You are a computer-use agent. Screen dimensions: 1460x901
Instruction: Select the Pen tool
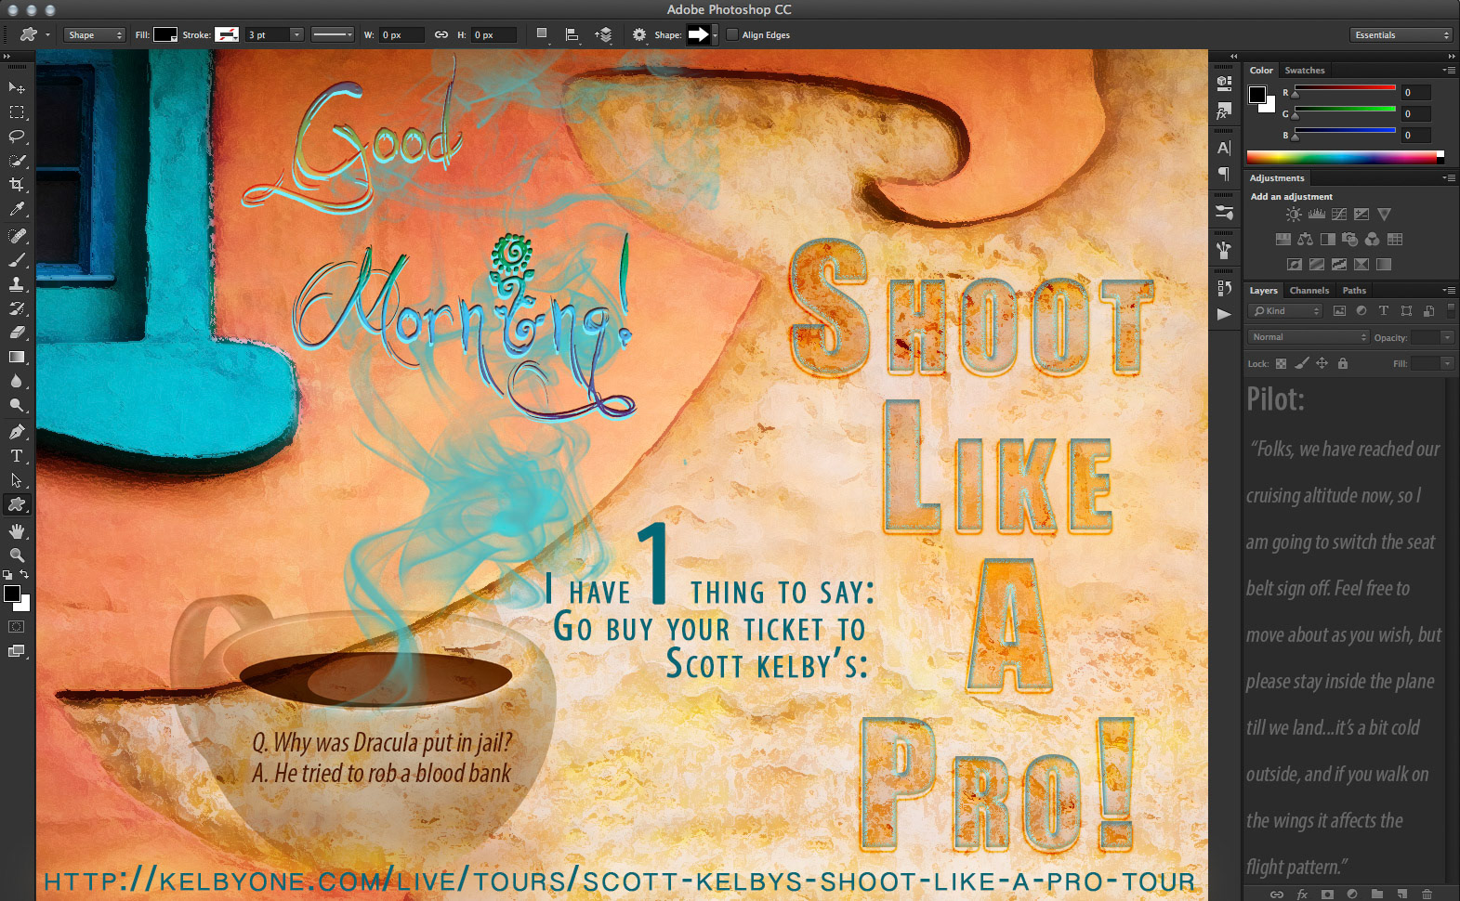click(17, 432)
